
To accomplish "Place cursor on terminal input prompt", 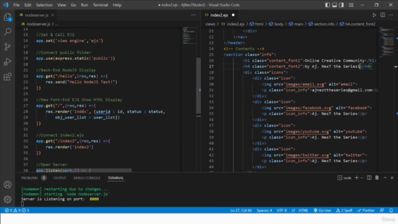I will tap(22, 203).
